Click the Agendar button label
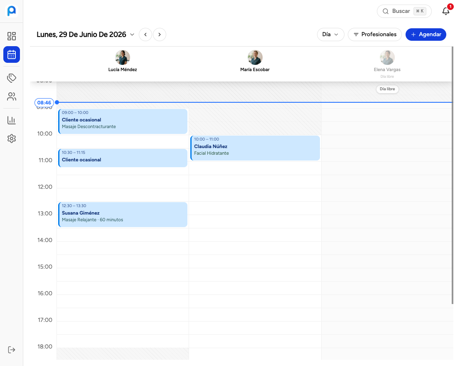 [x=430, y=35]
